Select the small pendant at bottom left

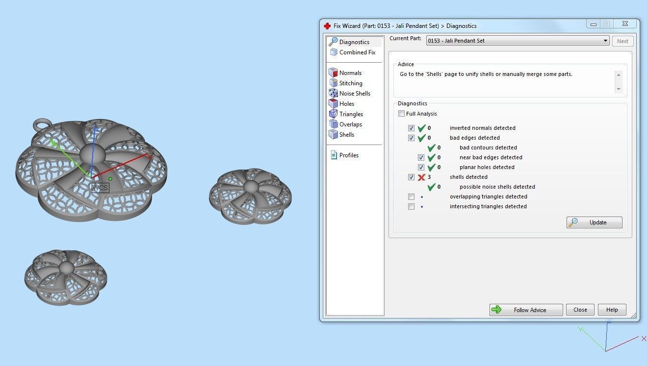pos(65,277)
